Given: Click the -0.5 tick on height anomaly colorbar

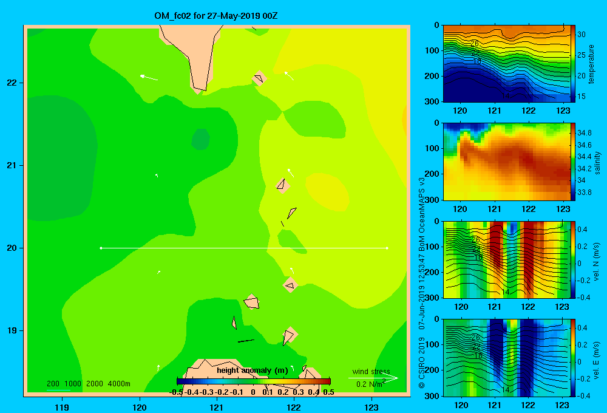Looking at the screenshot, I should click(x=176, y=392).
